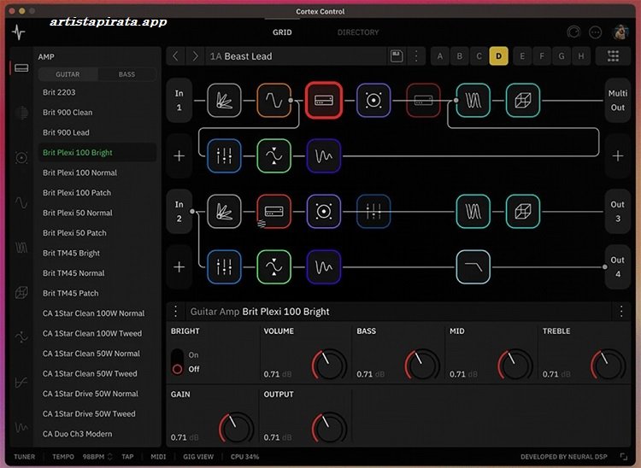Open the user profile avatar
Screen dimensions: 641x468
pyautogui.click(x=620, y=32)
